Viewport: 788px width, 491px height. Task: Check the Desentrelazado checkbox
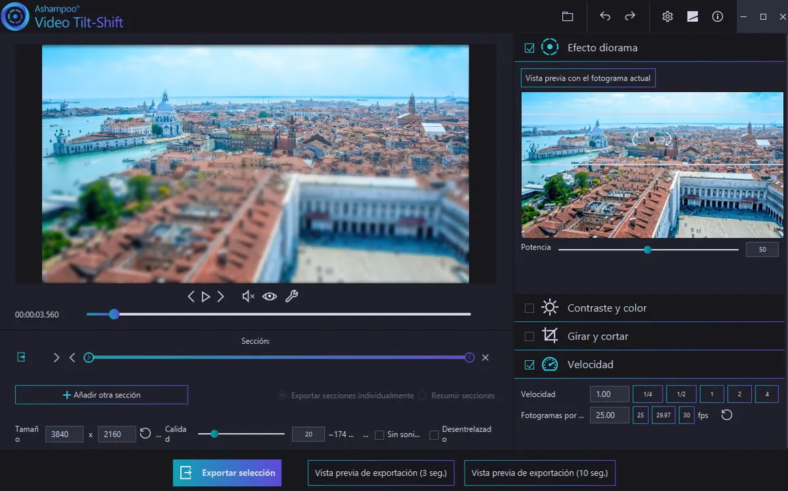coord(434,434)
